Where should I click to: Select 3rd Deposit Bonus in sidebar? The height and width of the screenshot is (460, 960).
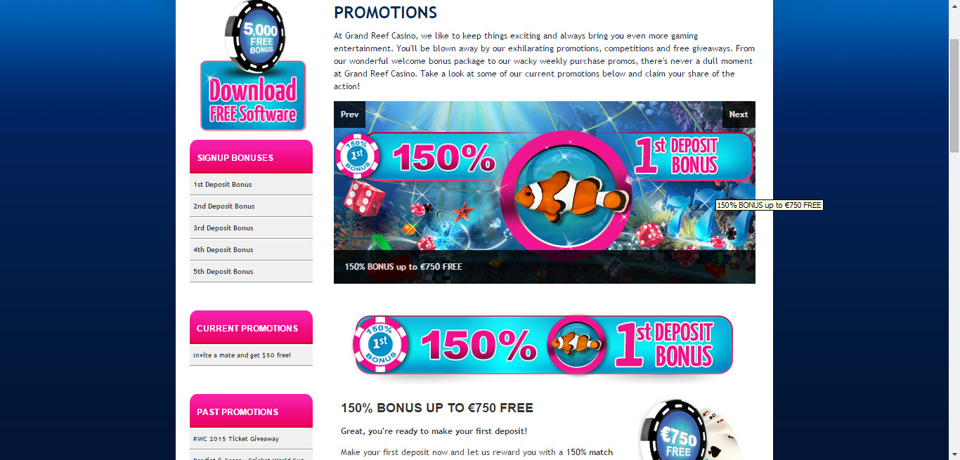tap(251, 228)
